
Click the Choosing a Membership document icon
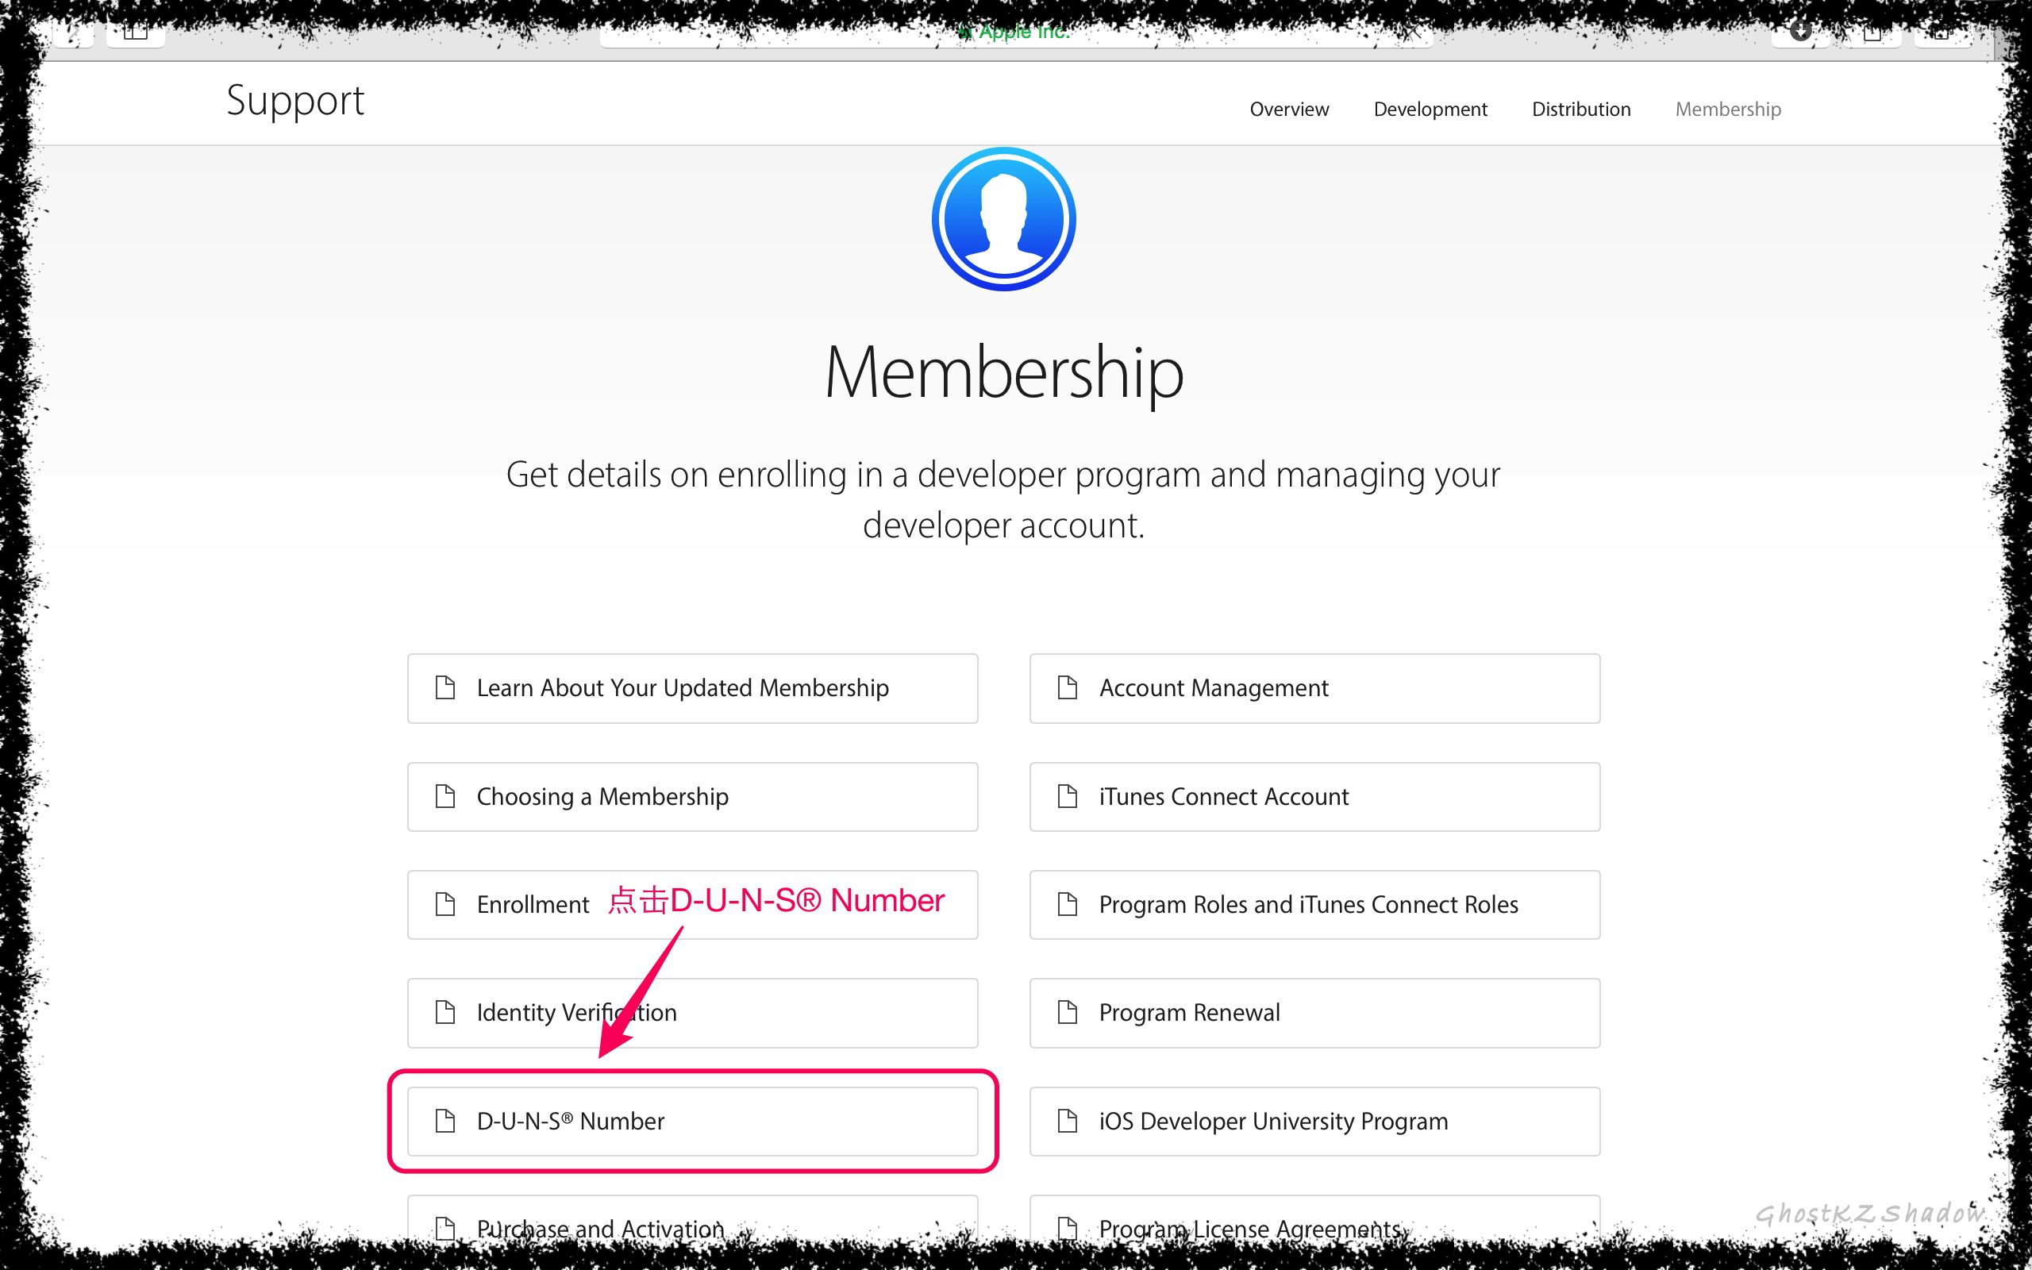tap(449, 796)
